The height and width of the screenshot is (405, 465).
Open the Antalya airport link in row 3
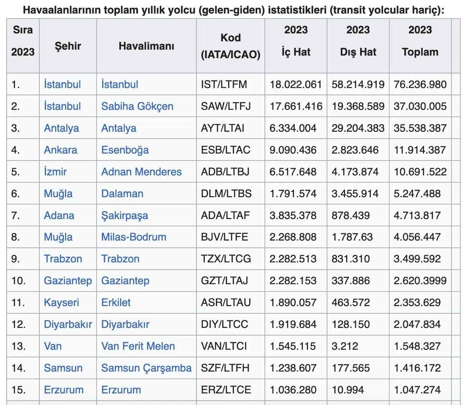click(x=119, y=128)
